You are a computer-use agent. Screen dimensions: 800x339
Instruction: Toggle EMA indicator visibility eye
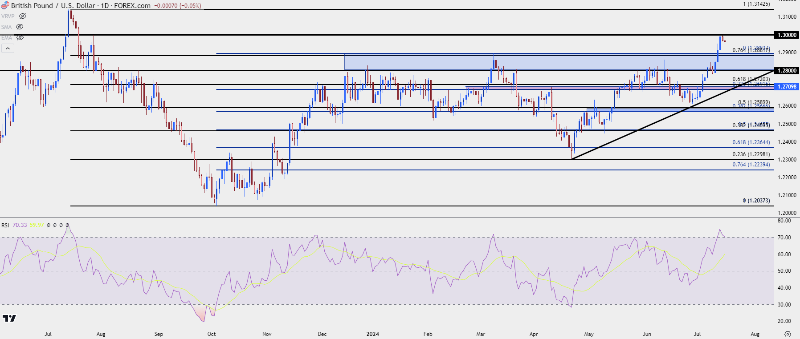20,37
